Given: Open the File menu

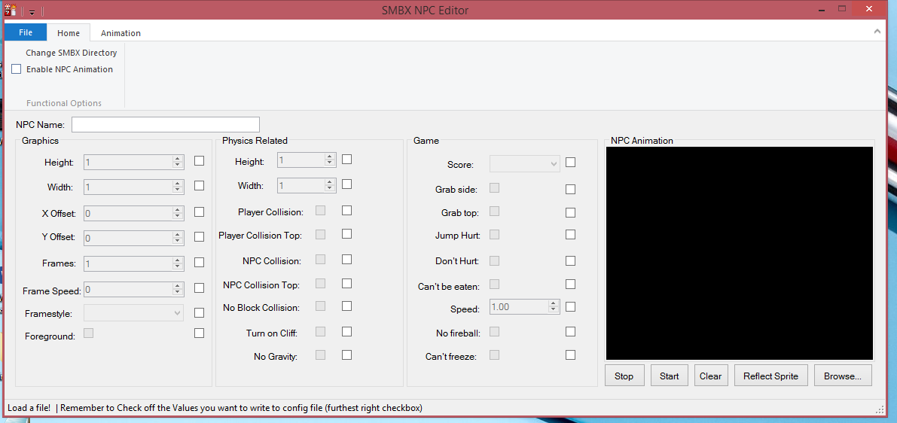Looking at the screenshot, I should click(x=25, y=32).
